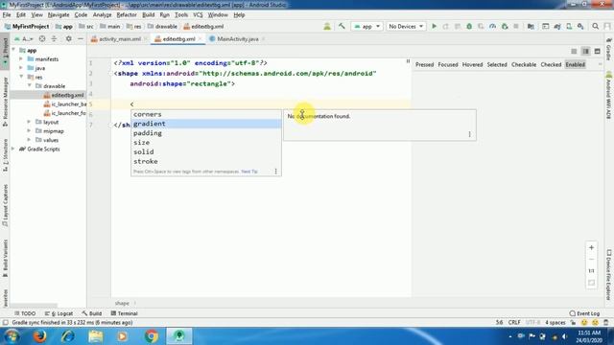
Task: Toggle the Checkable state
Action: click(524, 64)
